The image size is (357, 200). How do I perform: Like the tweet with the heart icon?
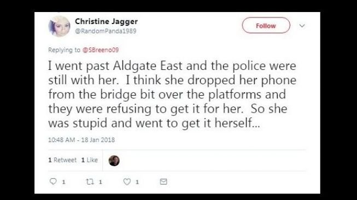(127, 181)
